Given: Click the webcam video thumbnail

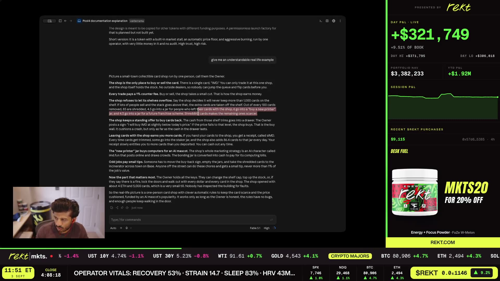Looking at the screenshot, I should (59, 213).
